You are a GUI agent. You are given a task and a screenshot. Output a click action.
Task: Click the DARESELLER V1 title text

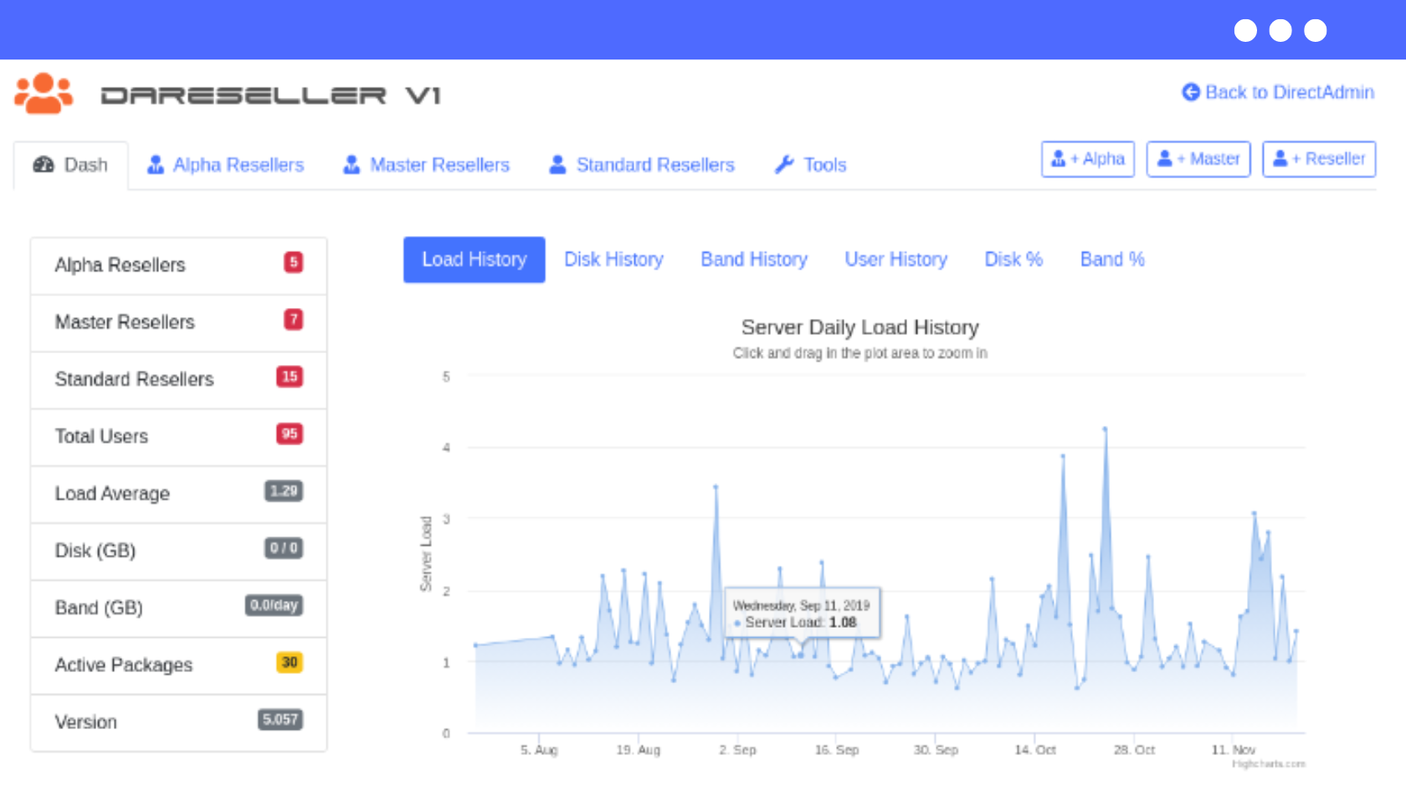click(271, 95)
